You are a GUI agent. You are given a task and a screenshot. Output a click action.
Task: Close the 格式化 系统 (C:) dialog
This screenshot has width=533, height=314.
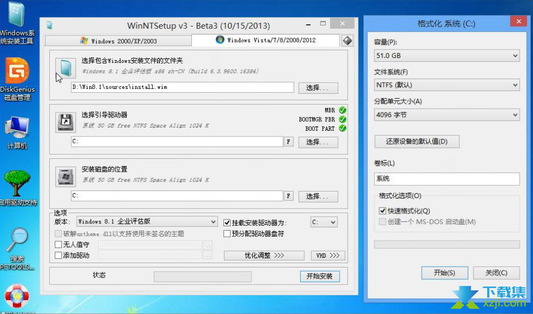click(519, 22)
